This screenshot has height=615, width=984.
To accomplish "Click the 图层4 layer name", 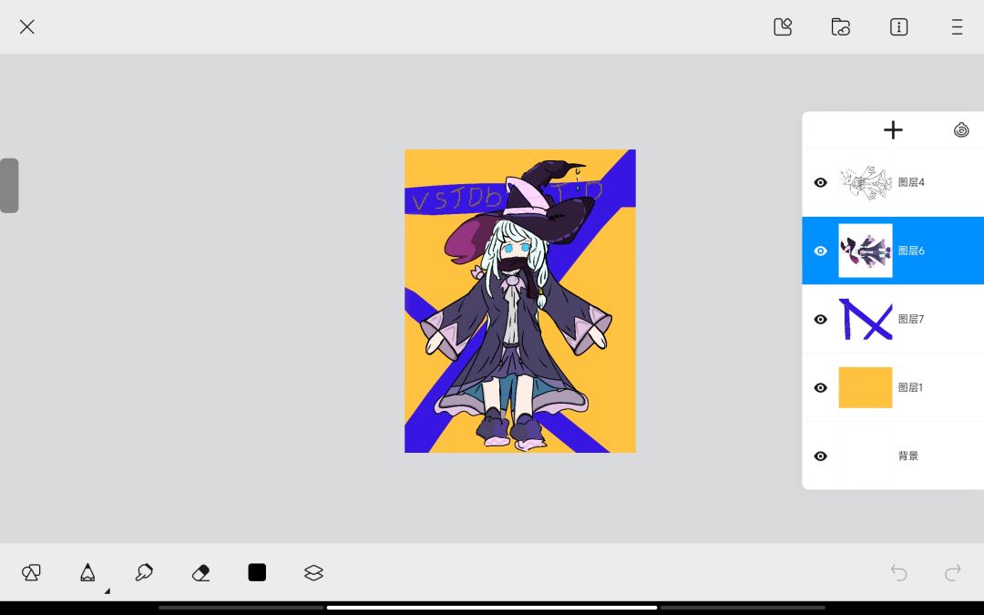I will [911, 182].
